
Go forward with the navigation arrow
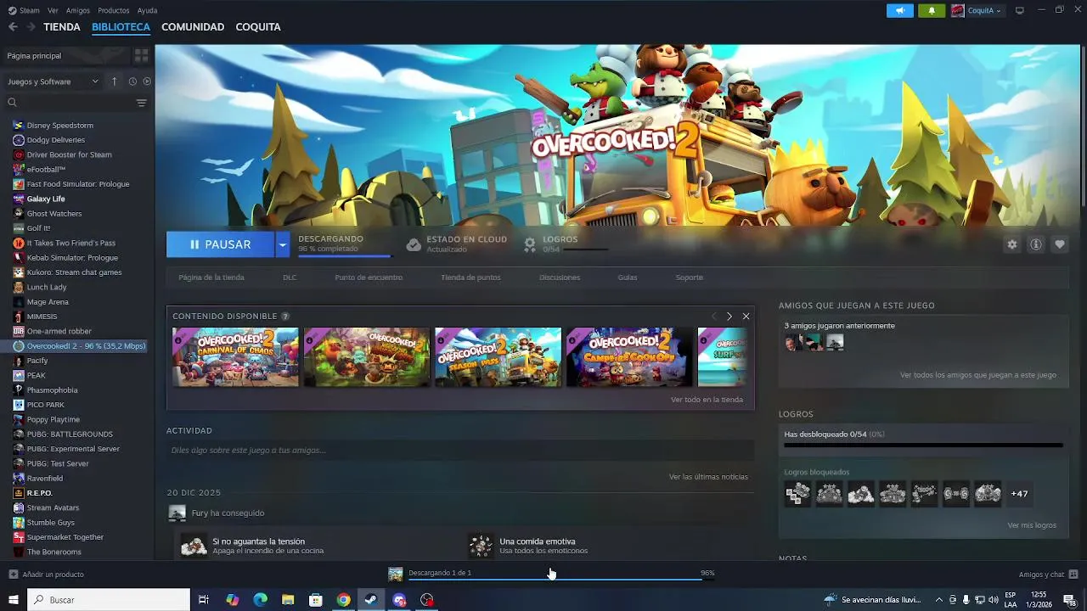click(31, 27)
